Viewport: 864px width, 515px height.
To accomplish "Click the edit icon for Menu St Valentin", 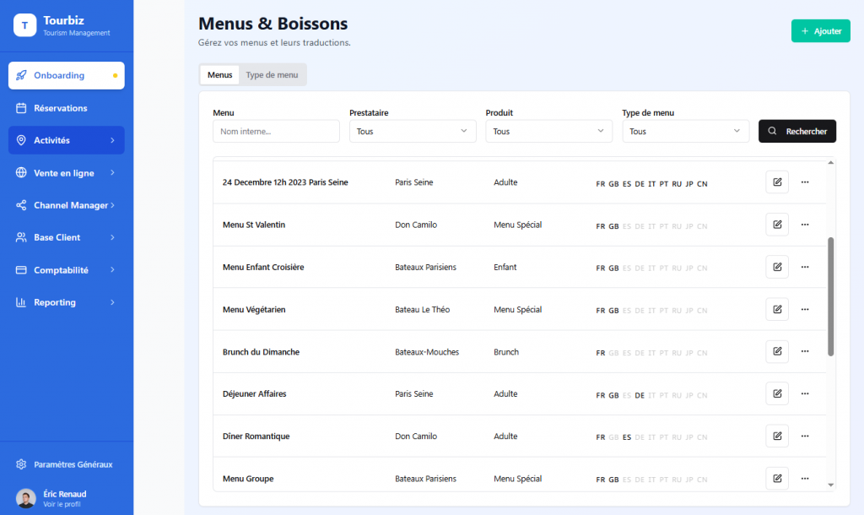I will tap(776, 225).
